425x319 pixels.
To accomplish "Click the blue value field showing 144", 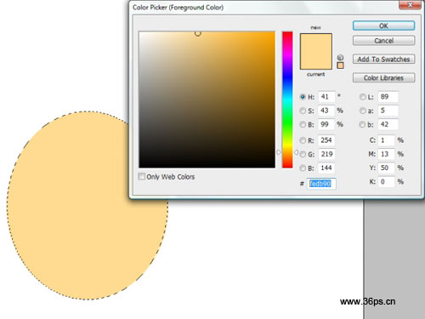I will coord(326,168).
